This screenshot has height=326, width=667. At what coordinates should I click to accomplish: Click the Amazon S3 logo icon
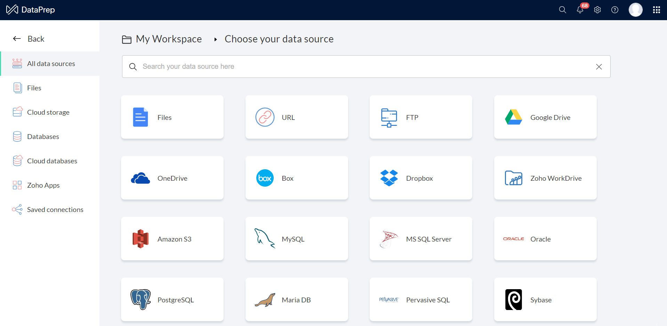point(140,239)
